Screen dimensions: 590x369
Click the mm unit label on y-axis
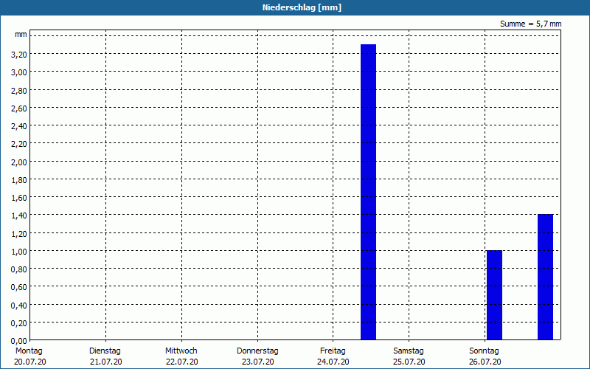[21, 34]
